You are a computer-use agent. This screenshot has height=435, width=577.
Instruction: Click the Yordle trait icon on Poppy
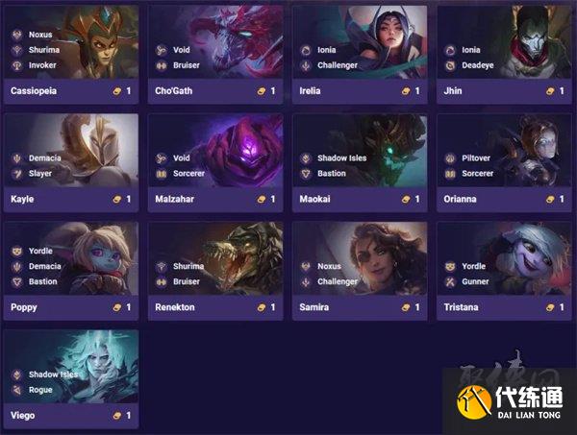click(17, 251)
